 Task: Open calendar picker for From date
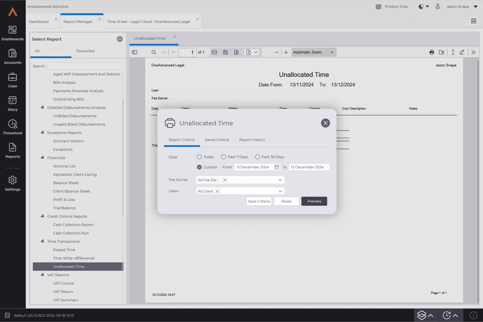[x=277, y=167]
